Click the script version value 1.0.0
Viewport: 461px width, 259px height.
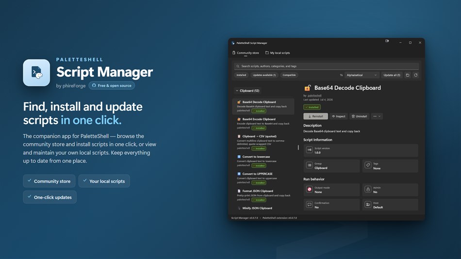tap(317, 153)
